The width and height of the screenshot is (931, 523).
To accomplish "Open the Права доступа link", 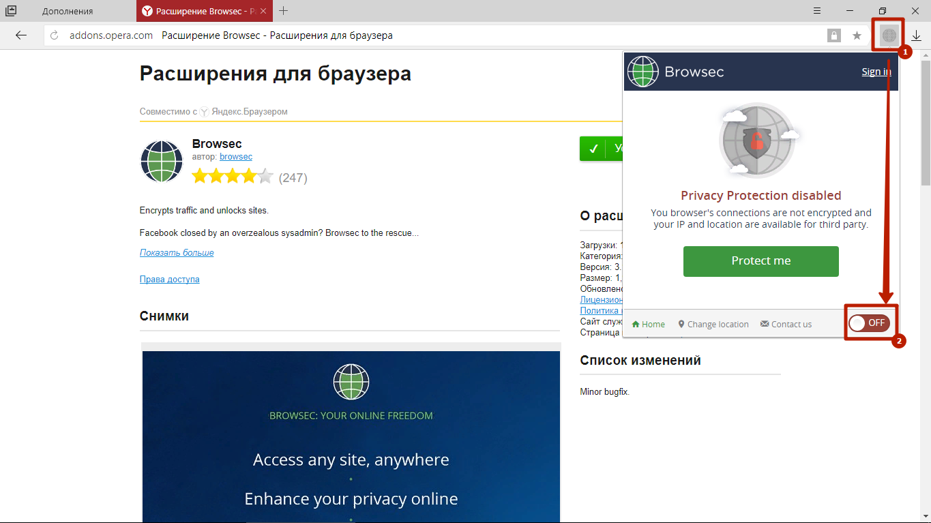I will click(169, 279).
